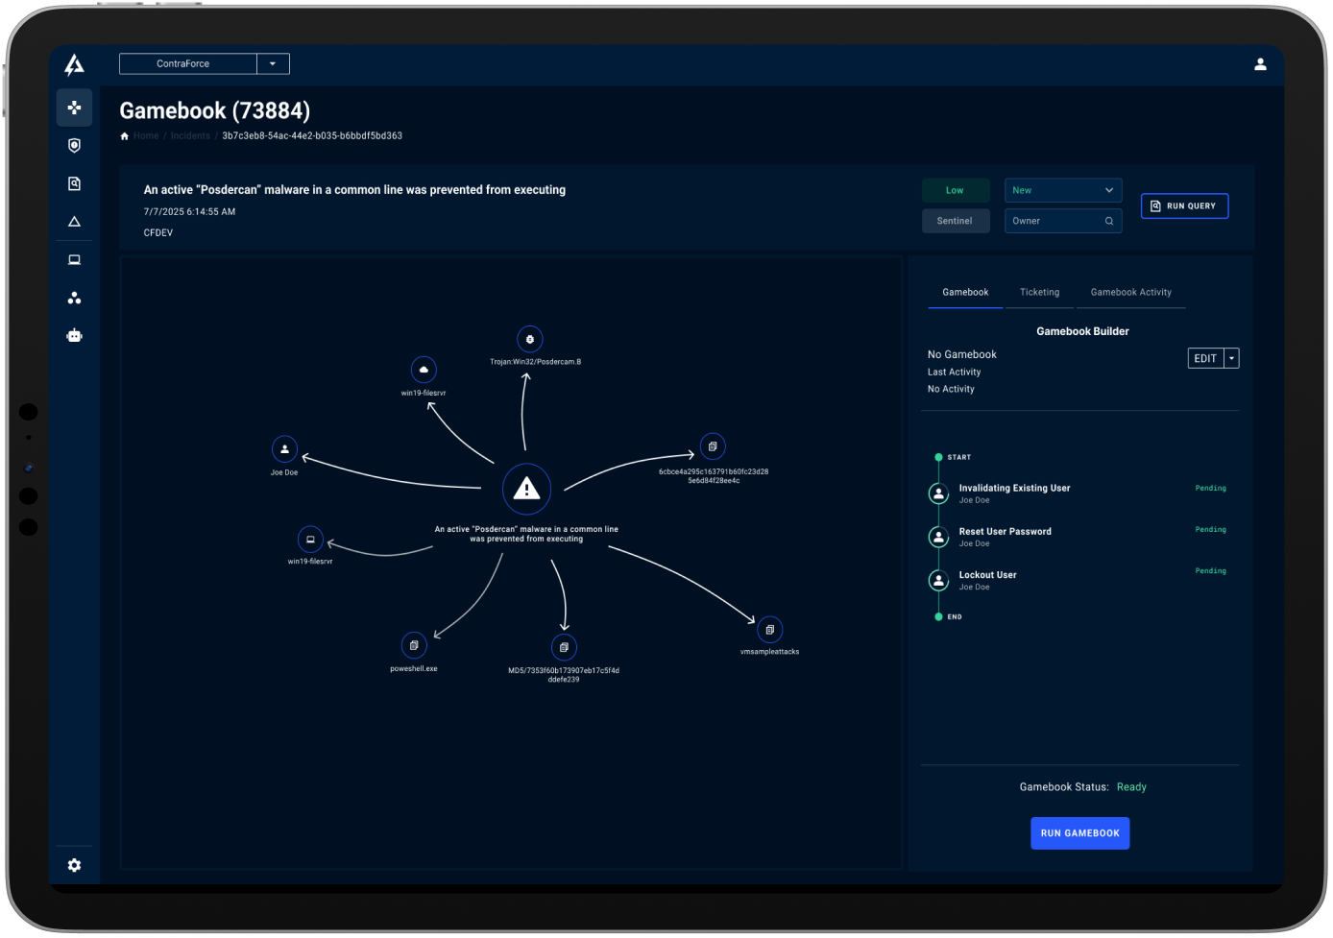Screen dimensions: 1333x938
Task: Click the RUN GAMEBOOK button
Action: pyautogui.click(x=1079, y=833)
